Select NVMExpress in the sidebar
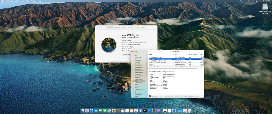 (139, 79)
